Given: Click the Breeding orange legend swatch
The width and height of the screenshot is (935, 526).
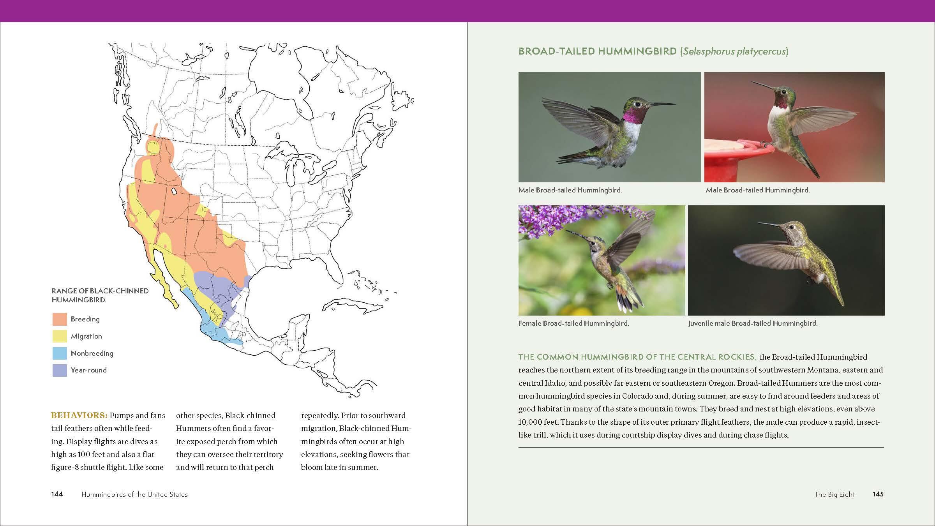Looking at the screenshot, I should click(60, 319).
